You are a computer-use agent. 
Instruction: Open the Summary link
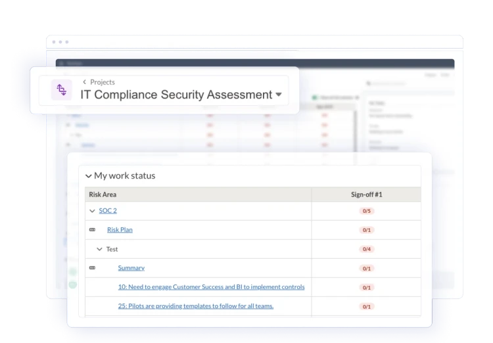(x=131, y=268)
